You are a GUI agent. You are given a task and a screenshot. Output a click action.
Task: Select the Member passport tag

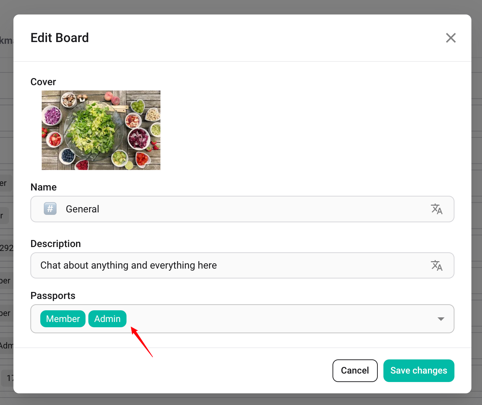tap(63, 319)
